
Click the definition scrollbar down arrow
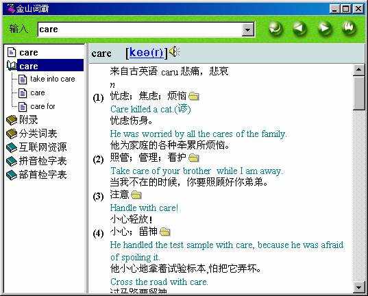(358, 287)
